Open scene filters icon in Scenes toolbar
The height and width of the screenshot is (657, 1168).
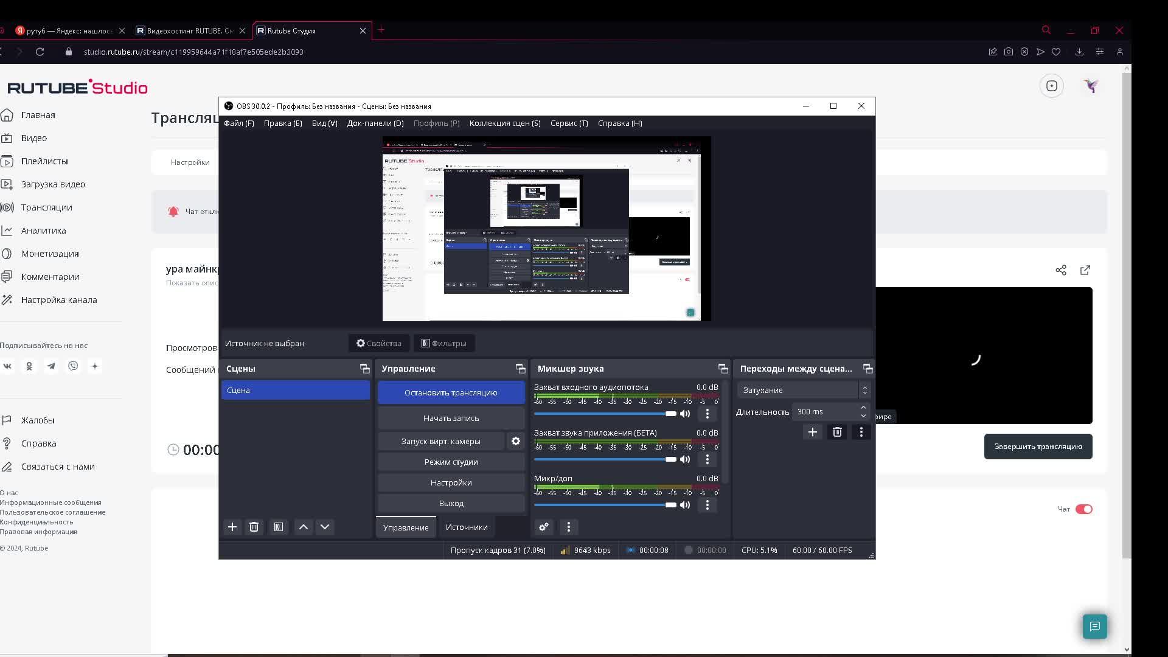[x=278, y=527]
